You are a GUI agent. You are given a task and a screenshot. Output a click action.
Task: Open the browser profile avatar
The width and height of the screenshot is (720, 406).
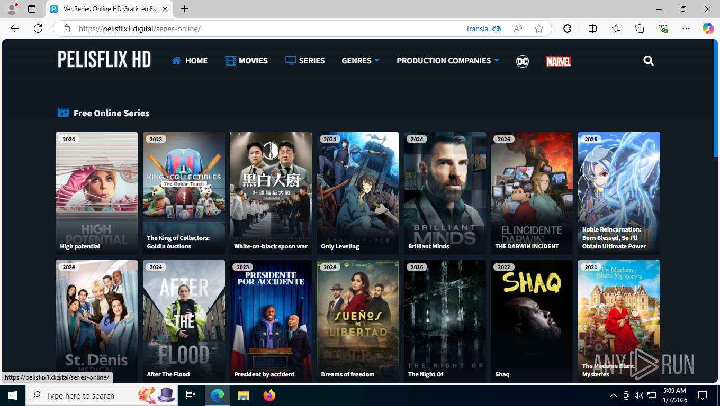(x=12, y=9)
